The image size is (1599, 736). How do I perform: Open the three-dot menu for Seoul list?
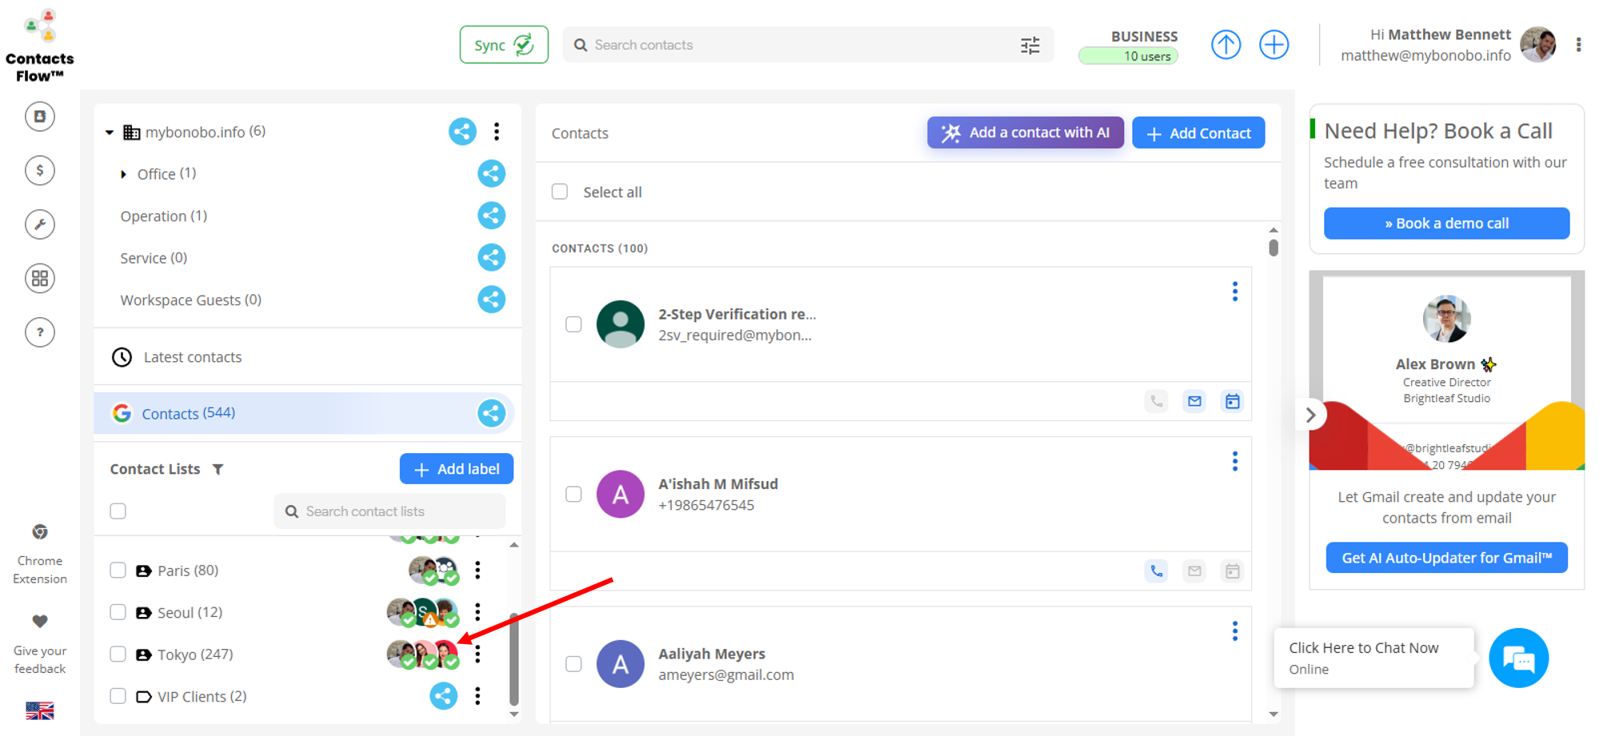pyautogui.click(x=477, y=612)
